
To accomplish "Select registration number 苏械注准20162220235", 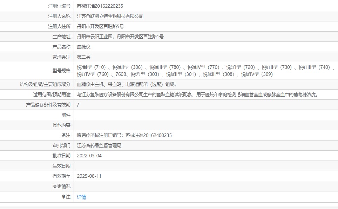I will (x=100, y=6).
